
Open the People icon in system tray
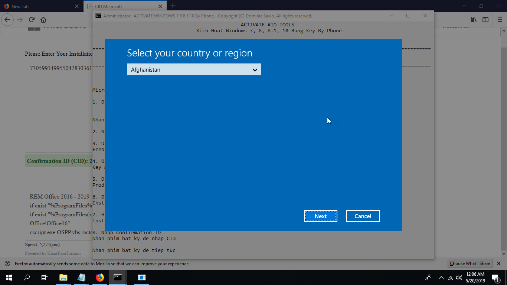click(428, 277)
